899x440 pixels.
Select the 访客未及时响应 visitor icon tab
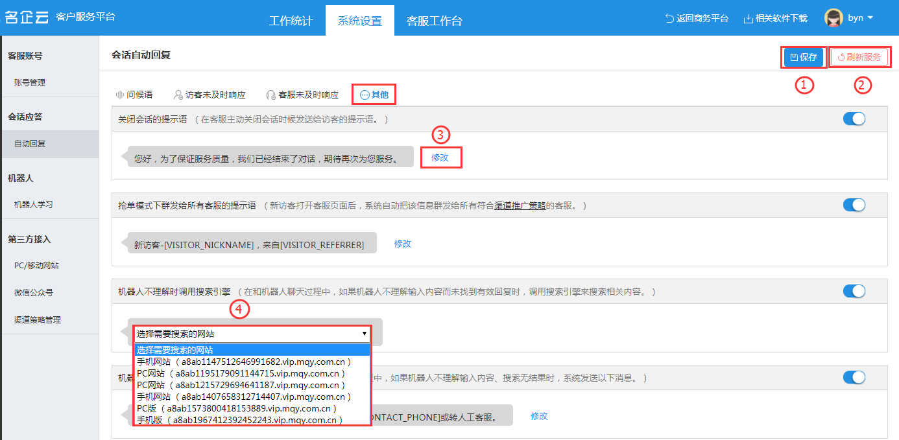[x=178, y=95]
